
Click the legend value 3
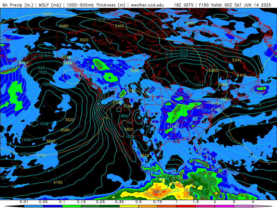click(x=234, y=202)
